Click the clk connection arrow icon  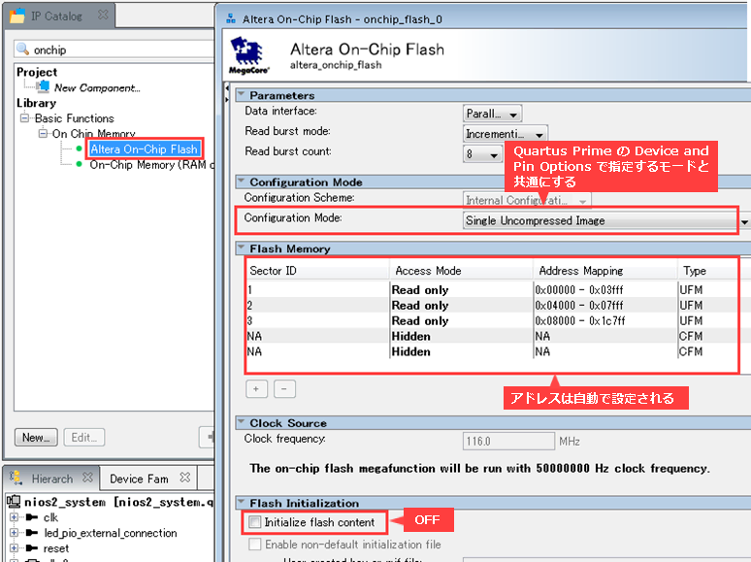tap(32, 517)
